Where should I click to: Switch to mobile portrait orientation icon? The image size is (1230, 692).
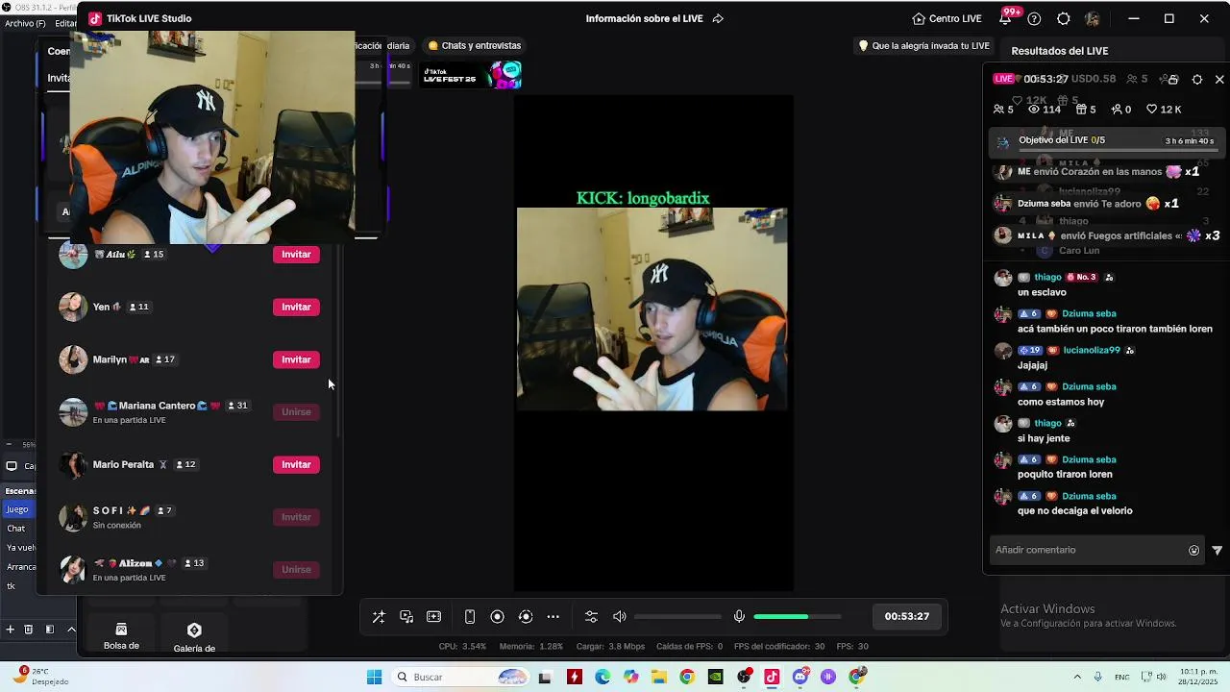[470, 617]
